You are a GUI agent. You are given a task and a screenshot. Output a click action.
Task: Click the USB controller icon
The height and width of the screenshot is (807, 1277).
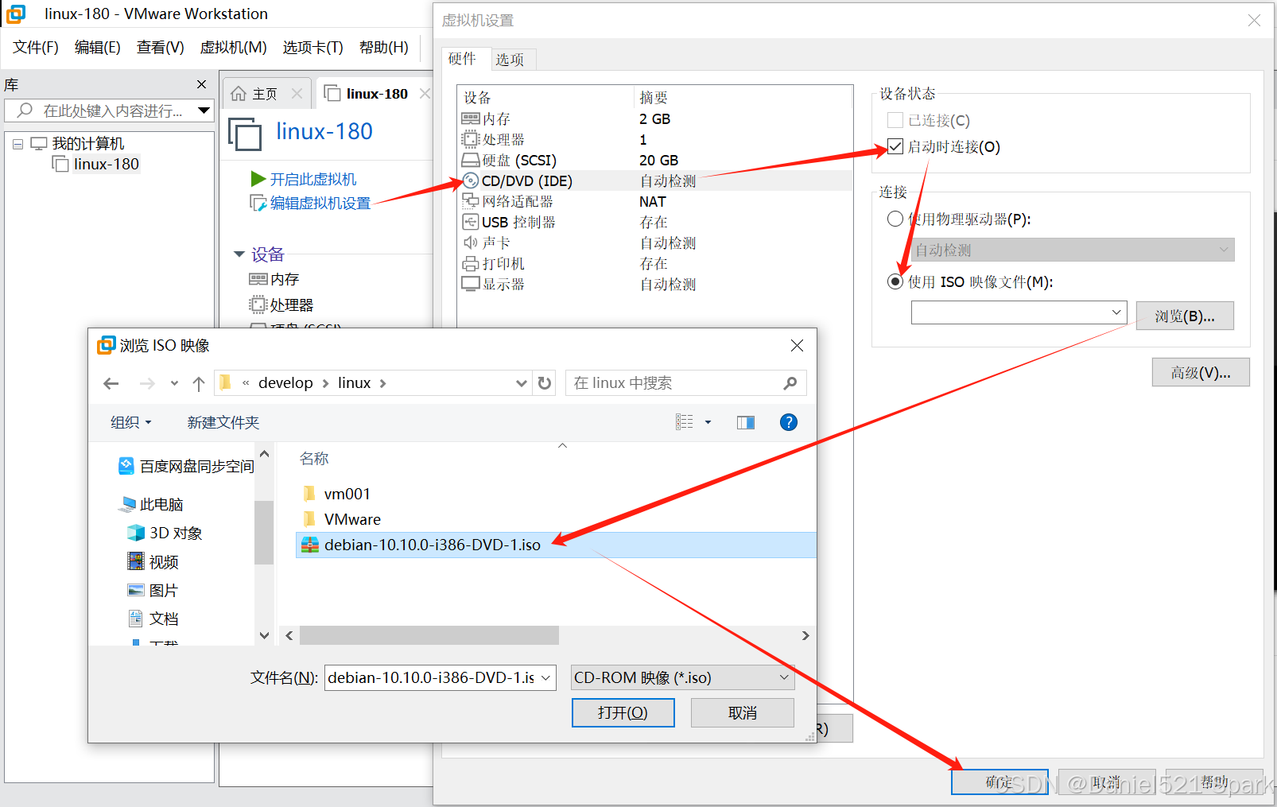pyautogui.click(x=471, y=223)
